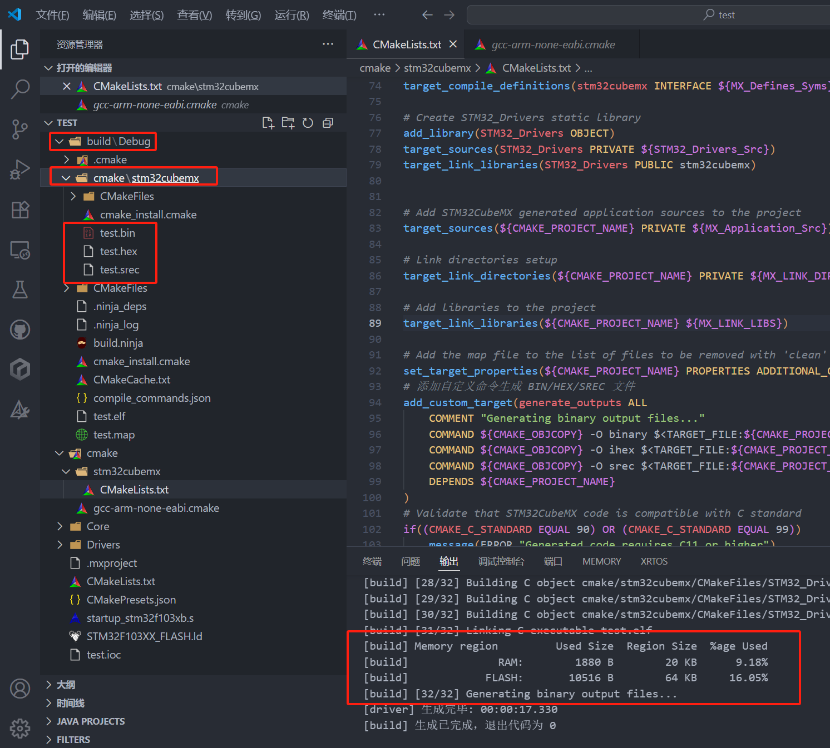Screen dimensions: 830x748
Task: Click New Folder icon in TEST header
Action: click(x=288, y=123)
